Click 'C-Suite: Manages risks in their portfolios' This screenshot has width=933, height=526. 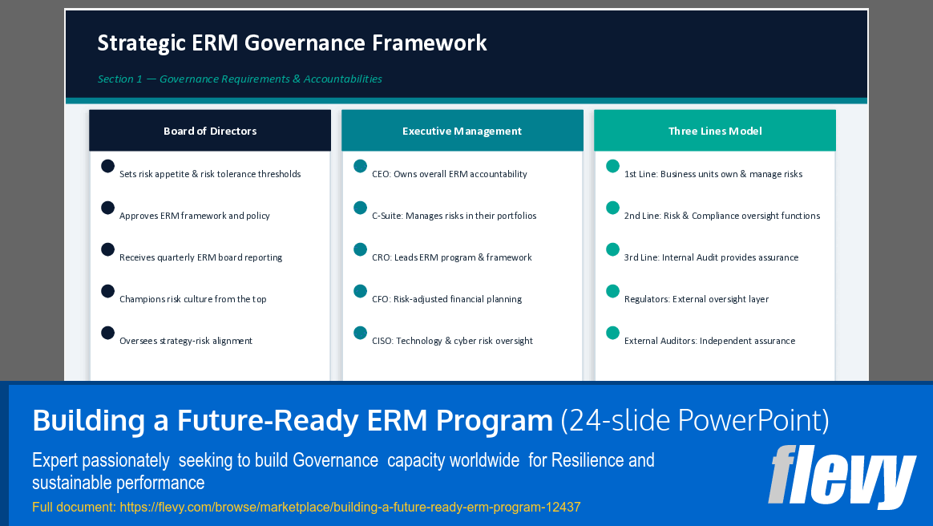(x=454, y=216)
